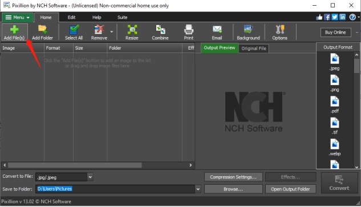Screen dimensions: 361x207
Task: Expand toolbar overflow next to Buy Online
Action: click(x=357, y=33)
